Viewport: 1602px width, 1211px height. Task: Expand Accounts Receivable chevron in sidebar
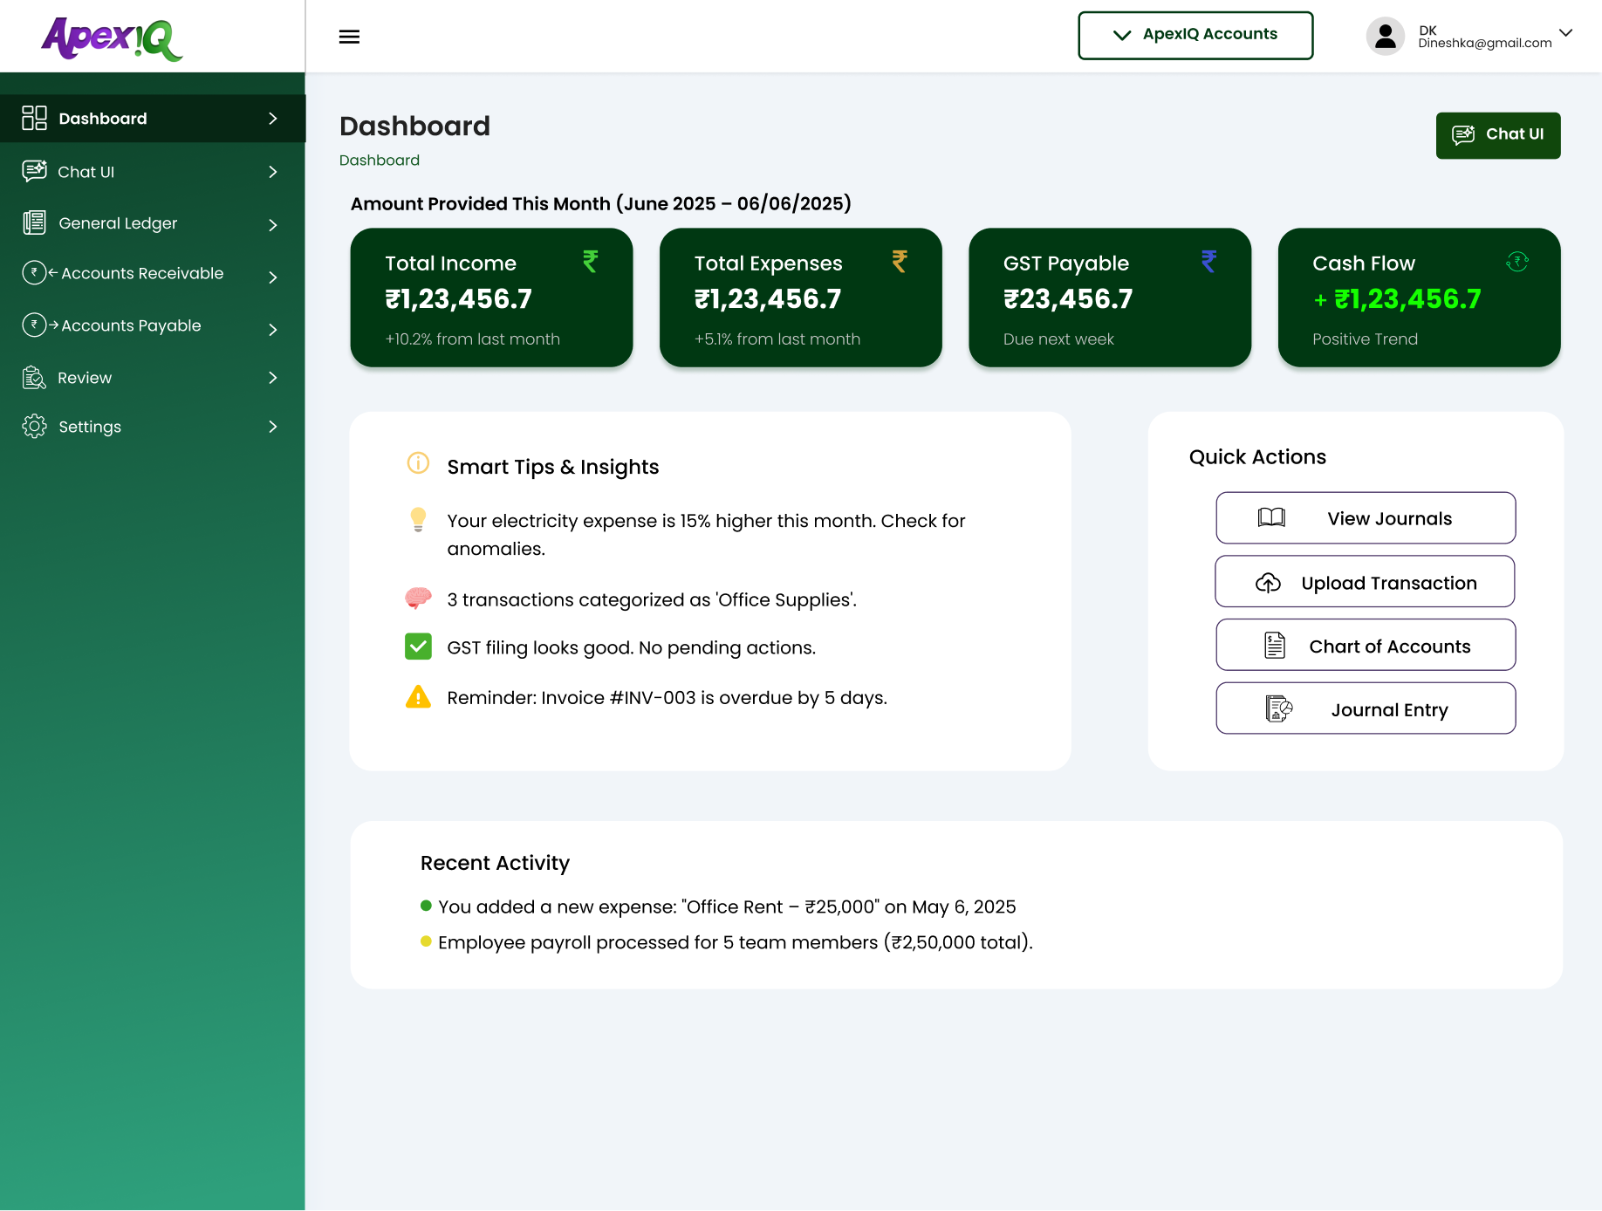click(x=273, y=277)
